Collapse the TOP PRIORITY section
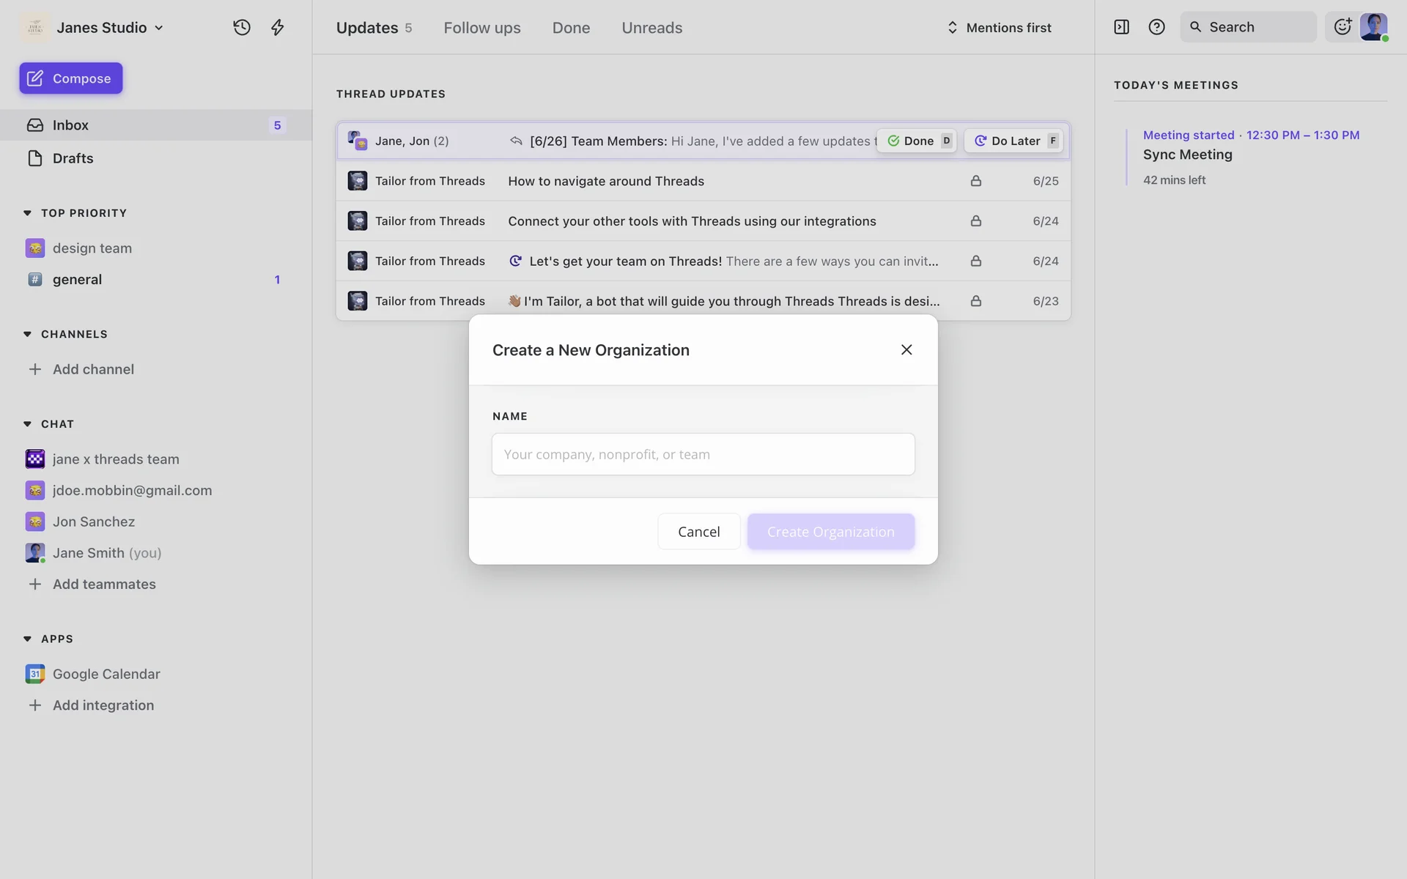The height and width of the screenshot is (879, 1407). (28, 213)
